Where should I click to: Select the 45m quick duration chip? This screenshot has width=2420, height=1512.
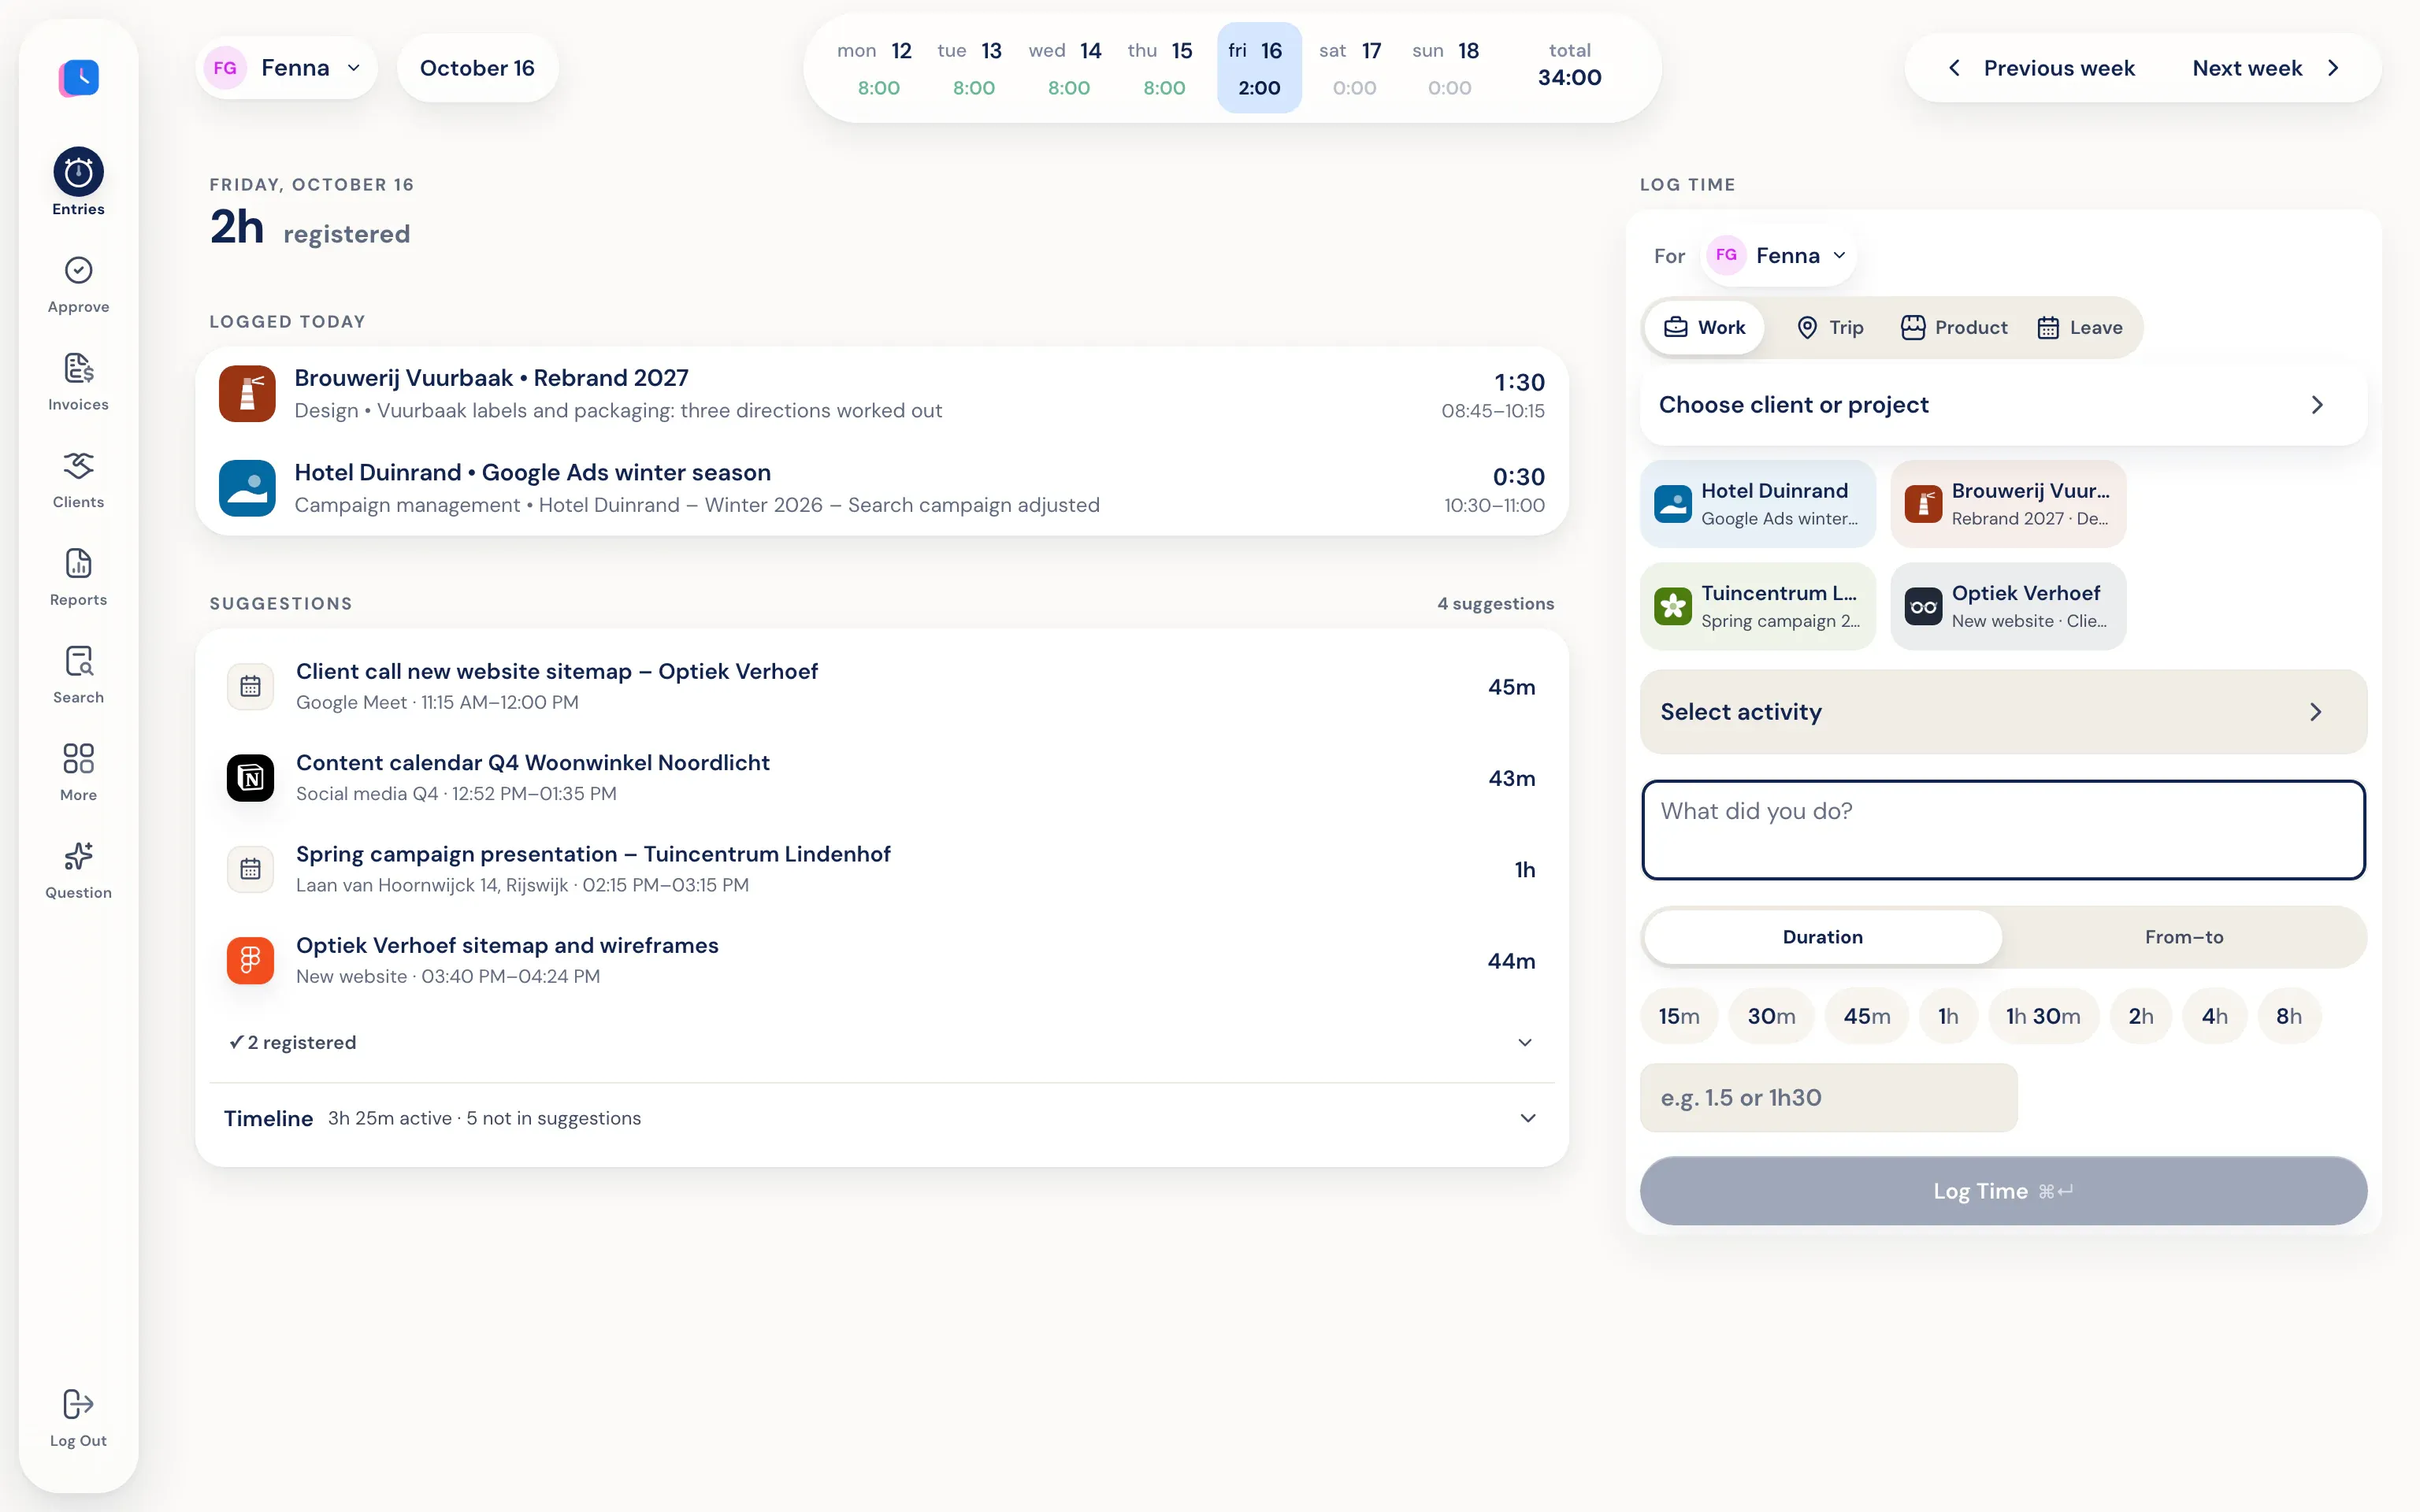pos(1866,1016)
